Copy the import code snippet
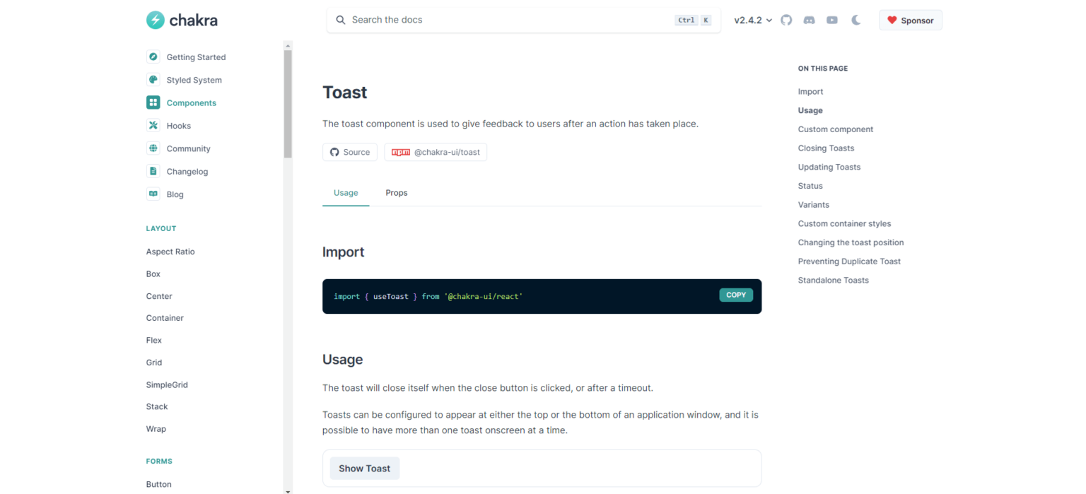 point(736,295)
